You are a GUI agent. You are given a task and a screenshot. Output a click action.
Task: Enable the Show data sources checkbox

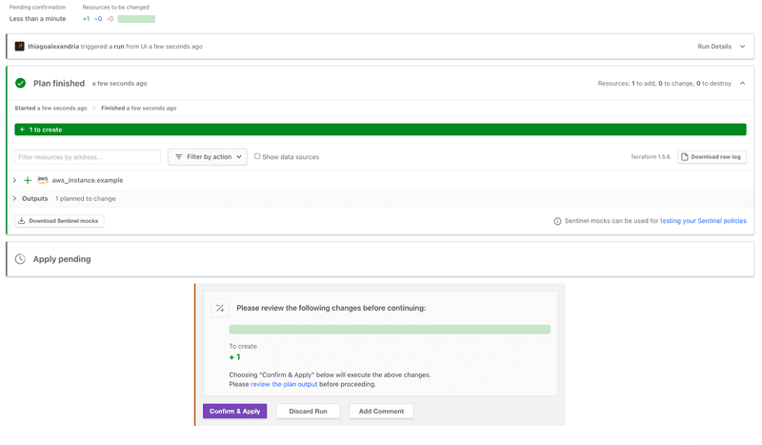pos(257,156)
